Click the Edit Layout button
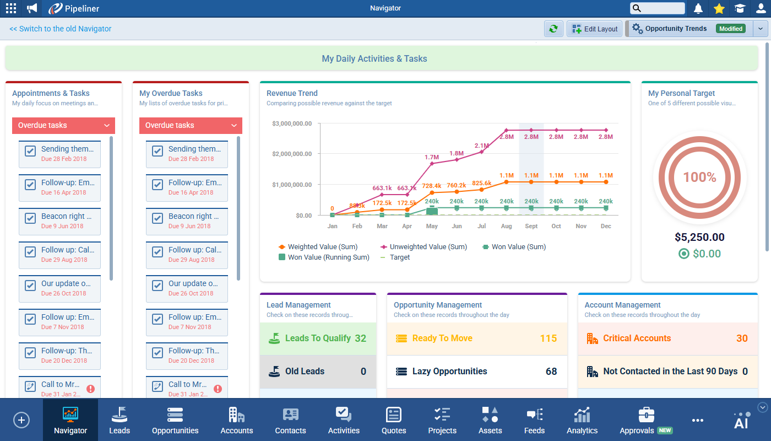 (595, 29)
